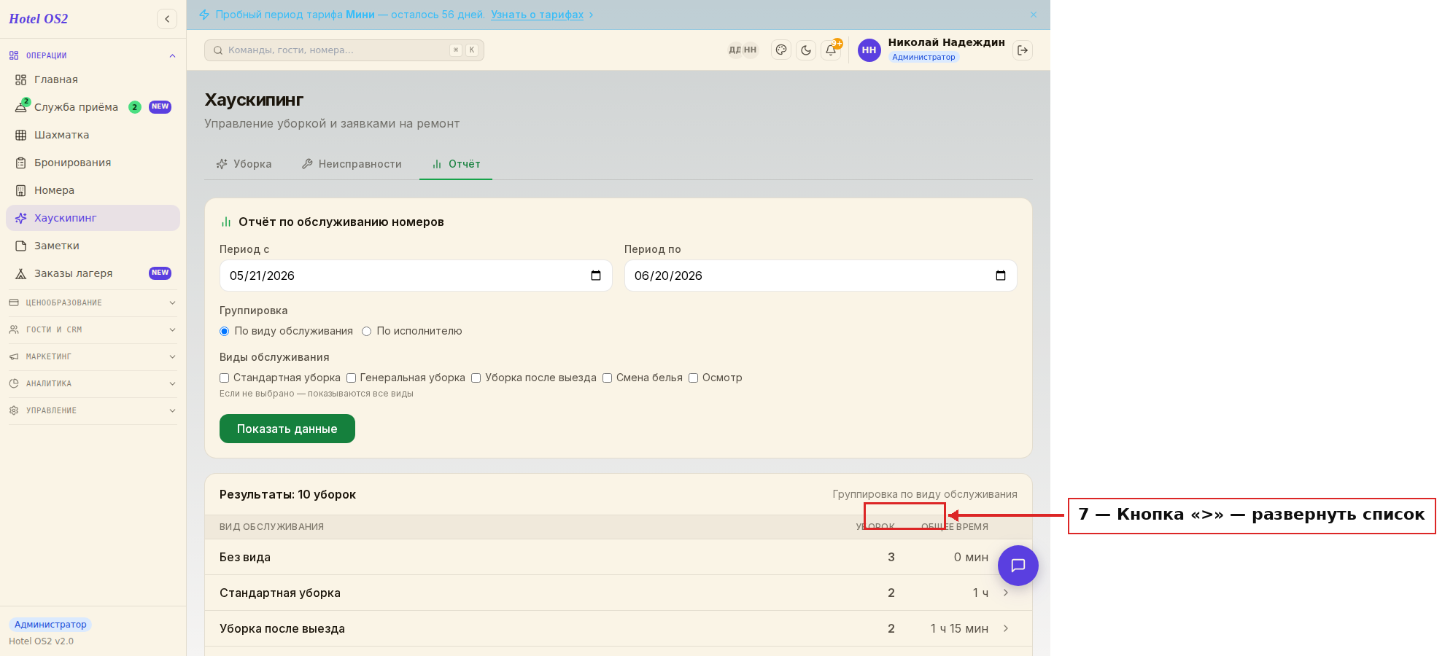1453x656 pixels.
Task: Expand the 'Гости и CRM' sidebar section
Action: click(93, 329)
